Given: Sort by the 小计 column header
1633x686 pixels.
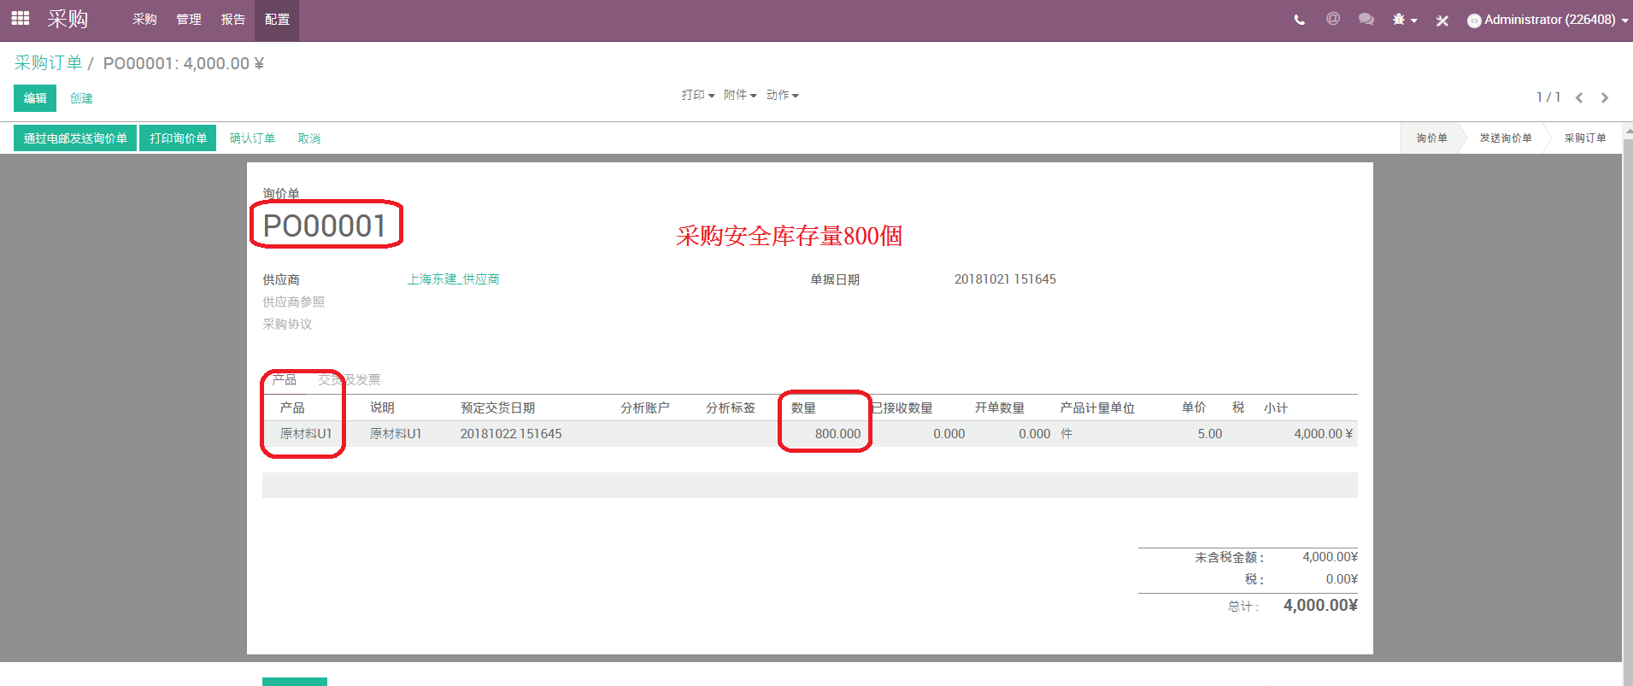Looking at the screenshot, I should [x=1276, y=407].
